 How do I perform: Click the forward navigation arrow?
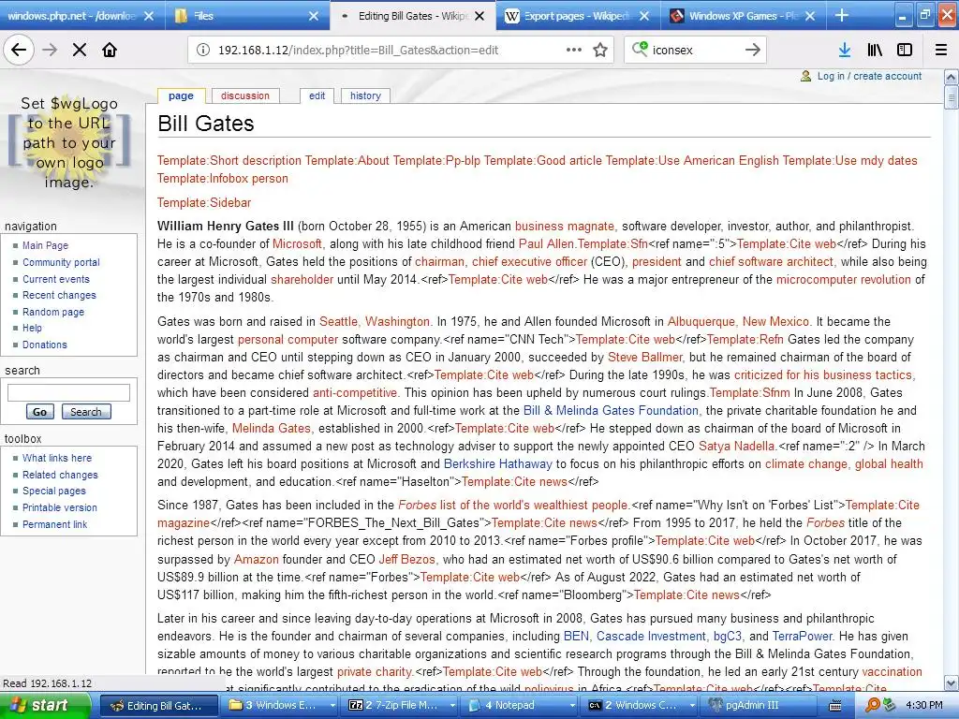tap(50, 51)
